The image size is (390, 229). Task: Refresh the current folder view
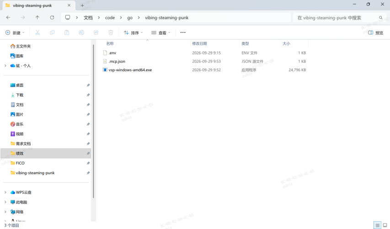coord(52,17)
